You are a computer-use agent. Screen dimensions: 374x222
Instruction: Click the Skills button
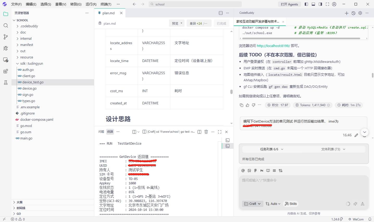point(291,204)
